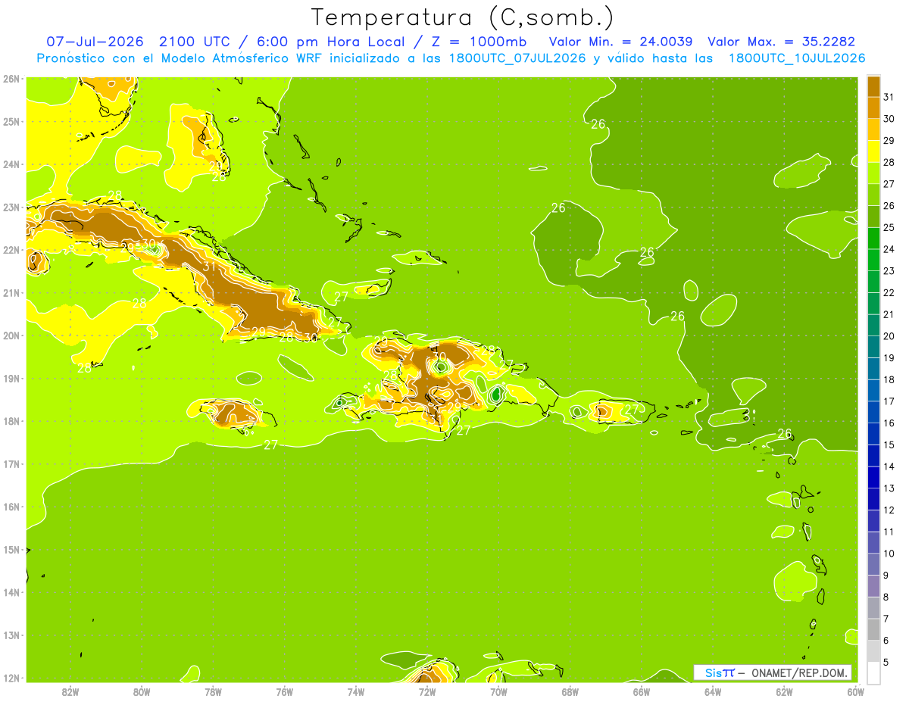
Task: Click the '31' contour label over Cuba
Action: [210, 267]
